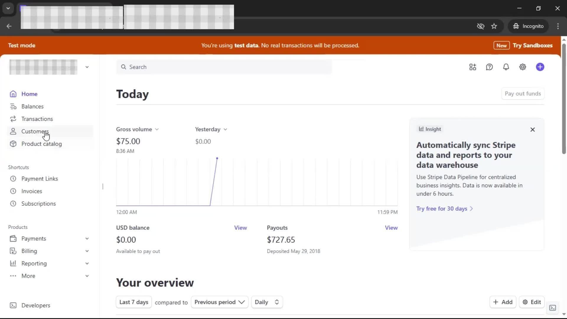
Task: Open Product catalog in sidebar
Action: tap(41, 144)
